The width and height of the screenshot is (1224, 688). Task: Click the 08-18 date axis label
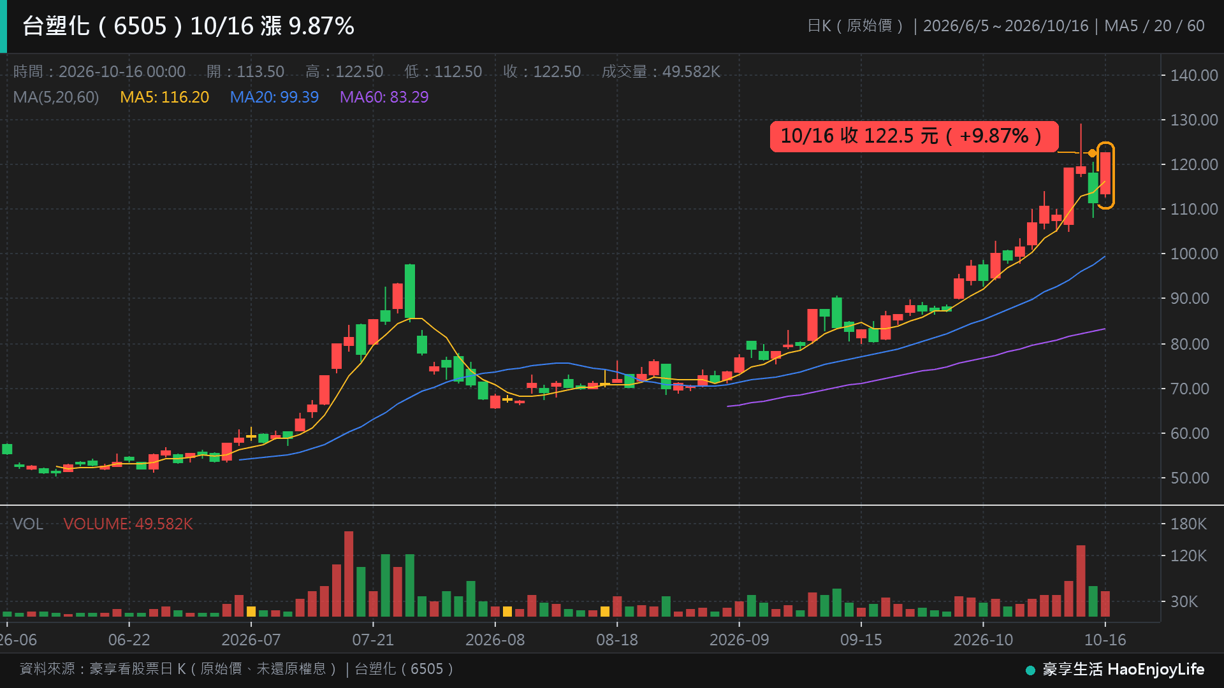[x=617, y=640]
